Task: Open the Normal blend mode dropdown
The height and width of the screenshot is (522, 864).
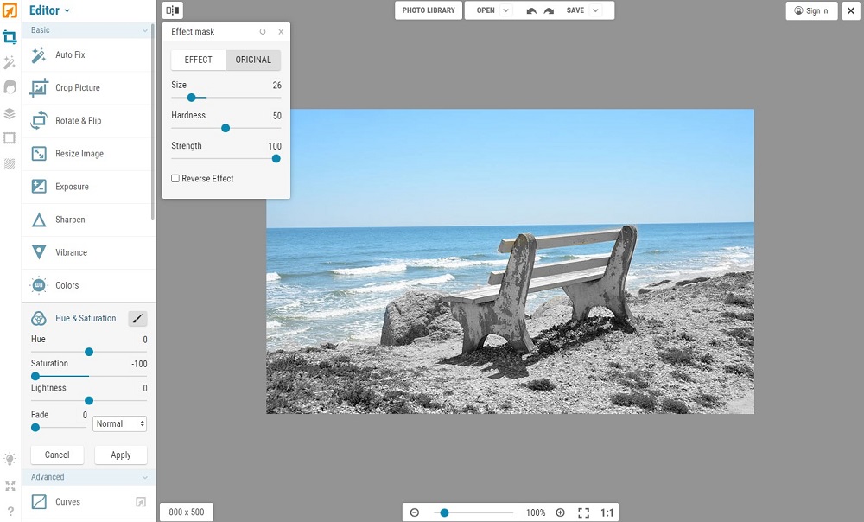Action: pyautogui.click(x=119, y=423)
